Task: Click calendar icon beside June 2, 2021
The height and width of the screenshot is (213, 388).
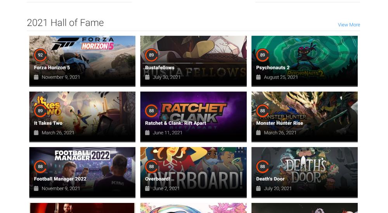Action: 147,189
